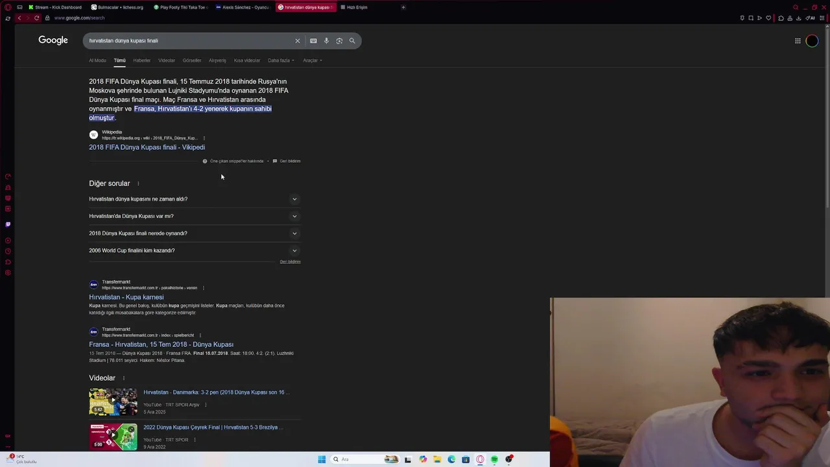Start voice search with the microphone icon

tap(326, 41)
